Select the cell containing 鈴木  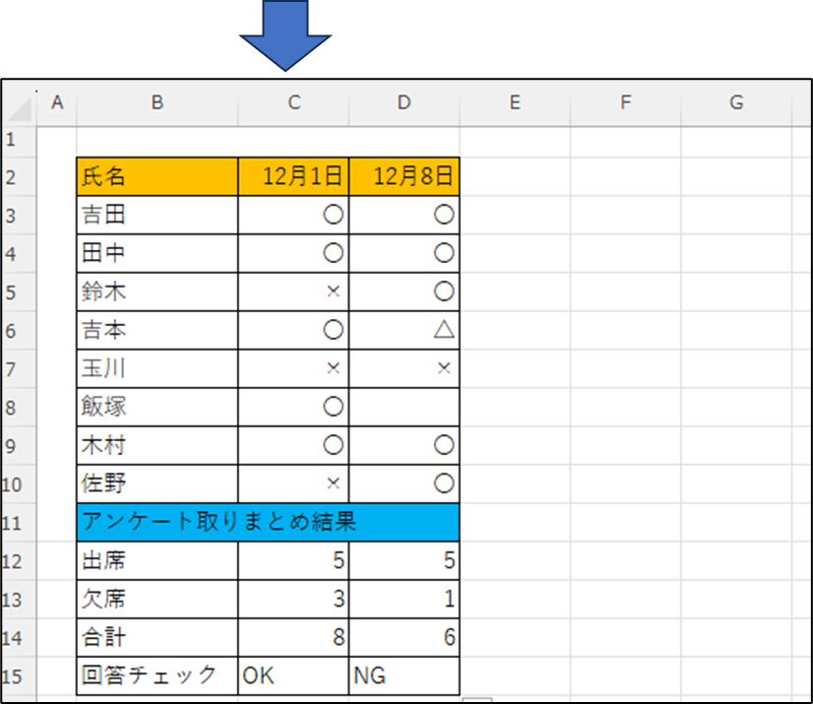157,291
